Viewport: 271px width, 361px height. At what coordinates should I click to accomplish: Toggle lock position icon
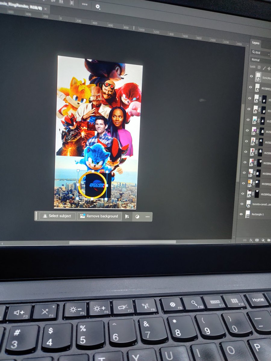tap(269, 69)
